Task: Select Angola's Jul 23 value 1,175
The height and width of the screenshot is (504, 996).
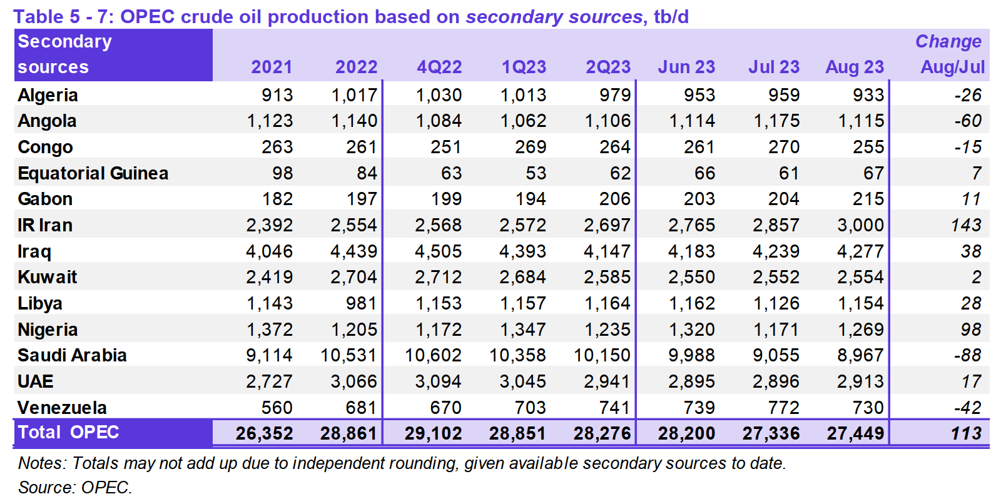Action: click(x=776, y=121)
